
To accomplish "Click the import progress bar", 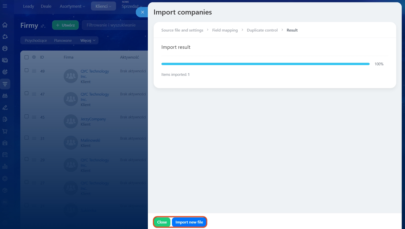I will tap(265, 64).
